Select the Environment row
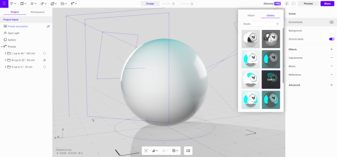The height and width of the screenshot is (157, 337). pos(311,22)
